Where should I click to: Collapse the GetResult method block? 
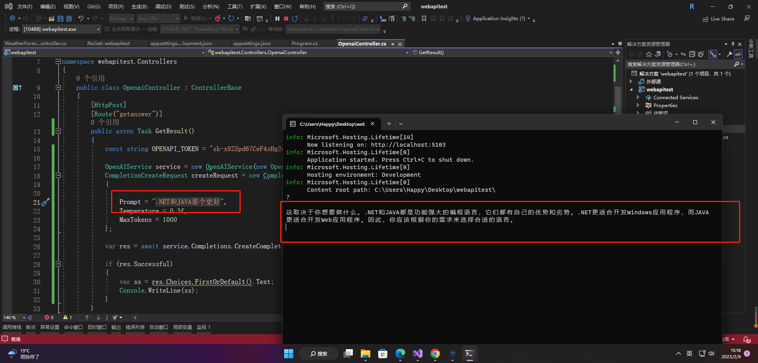click(58, 131)
